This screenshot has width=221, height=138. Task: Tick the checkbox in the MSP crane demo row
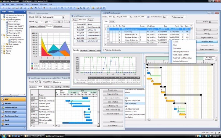click(x=108, y=29)
